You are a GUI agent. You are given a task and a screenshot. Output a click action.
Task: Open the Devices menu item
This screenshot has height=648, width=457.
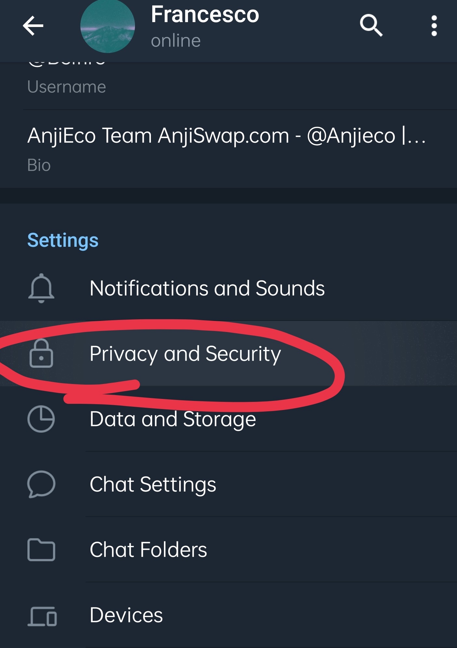126,615
